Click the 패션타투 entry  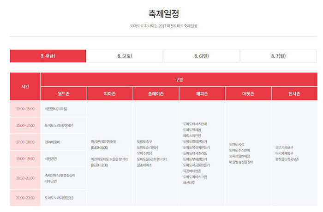(x=189, y=183)
